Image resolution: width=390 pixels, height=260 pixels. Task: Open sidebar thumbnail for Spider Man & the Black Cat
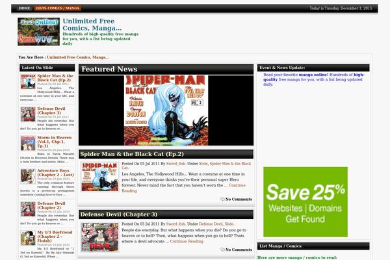click(x=28, y=81)
